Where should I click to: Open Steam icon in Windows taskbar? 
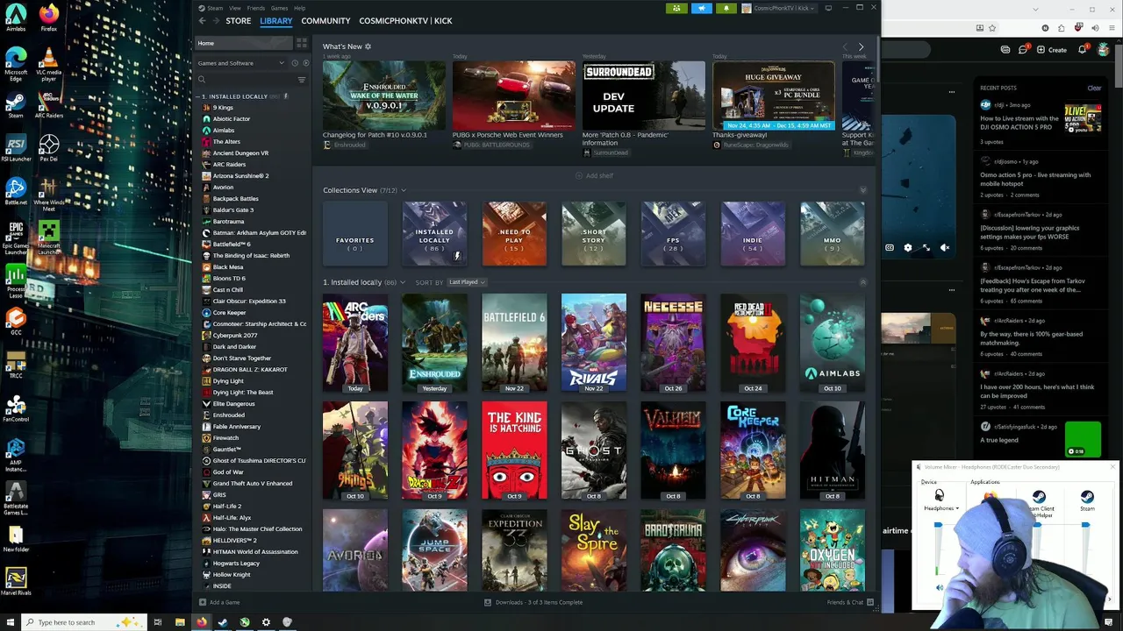(222, 622)
